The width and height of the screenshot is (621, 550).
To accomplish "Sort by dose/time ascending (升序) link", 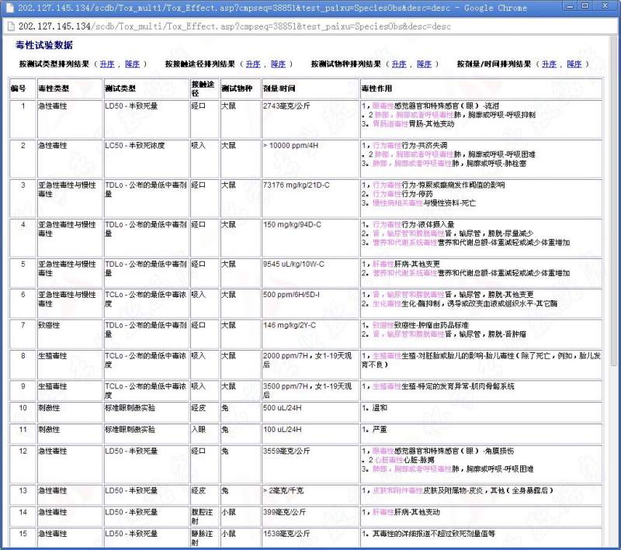I will pyautogui.click(x=550, y=64).
